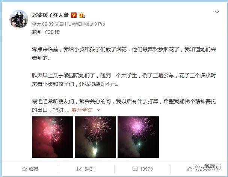Click the membership crown badge icon
Image resolution: width=228 pixels, height=177 pixels.
coord(82,15)
